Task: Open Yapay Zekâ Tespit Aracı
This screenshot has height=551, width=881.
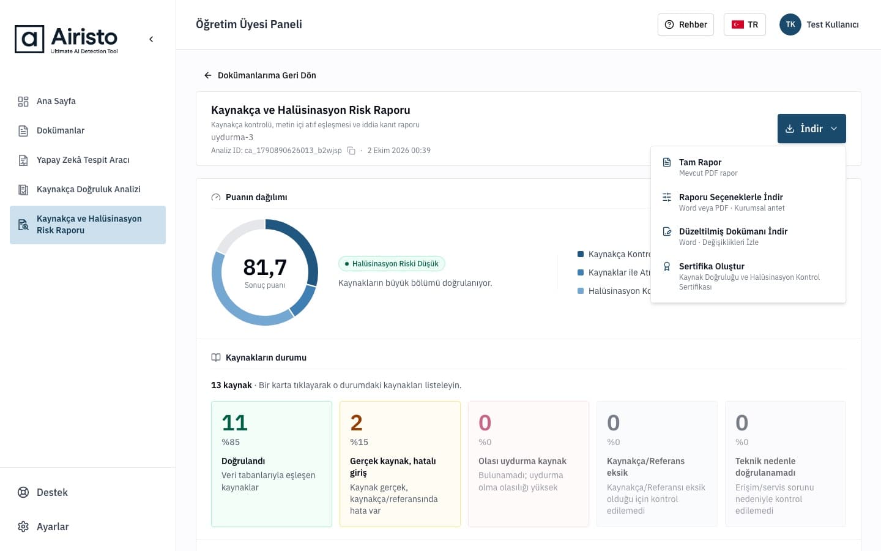Action: 87,160
